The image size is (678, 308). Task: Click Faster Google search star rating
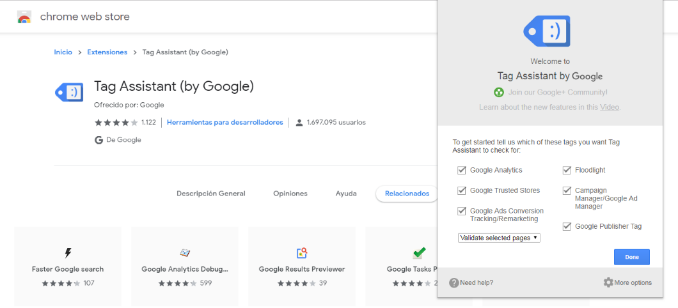pyautogui.click(x=61, y=283)
